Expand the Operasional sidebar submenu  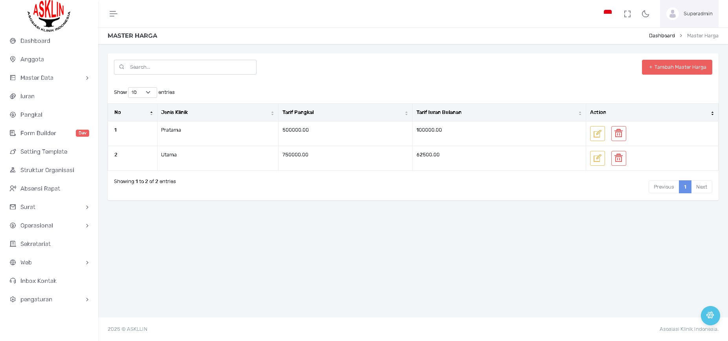[x=49, y=225]
